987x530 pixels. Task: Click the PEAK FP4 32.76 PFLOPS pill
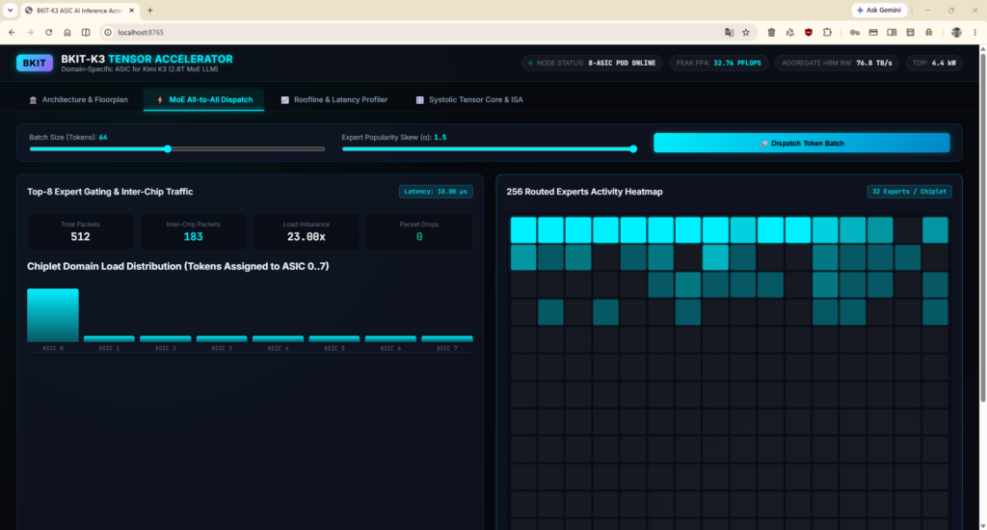tap(719, 63)
